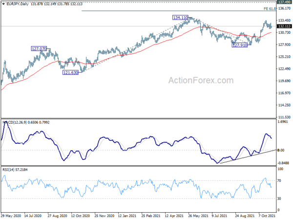Screen dimensions: 293x220
Task: Click the 26 May 2021 date label
Action: (x=198, y=216)
